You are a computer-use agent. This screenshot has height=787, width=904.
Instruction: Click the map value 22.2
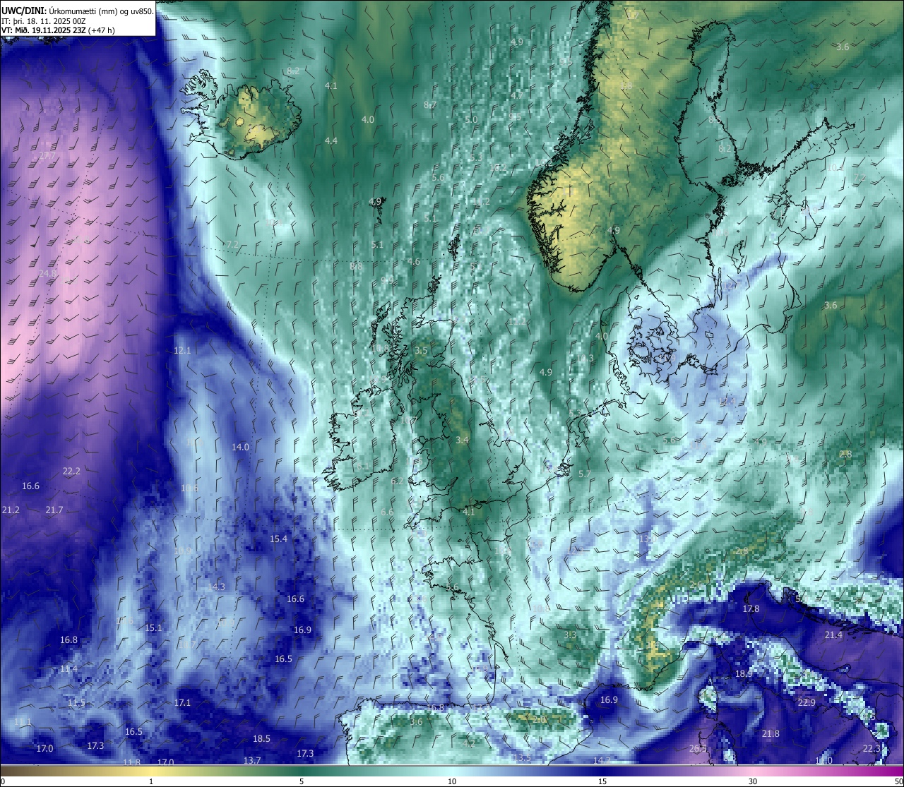71,471
